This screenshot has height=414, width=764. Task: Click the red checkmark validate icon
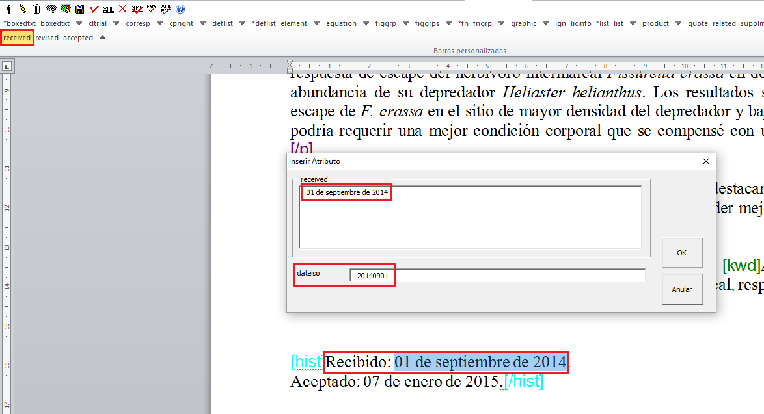click(x=94, y=9)
